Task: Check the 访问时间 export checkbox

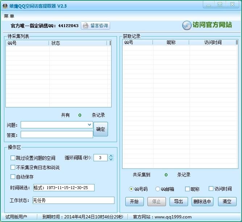Action: click(211, 189)
